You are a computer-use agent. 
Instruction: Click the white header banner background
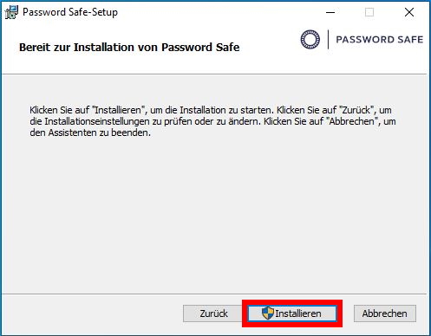tap(145, 65)
